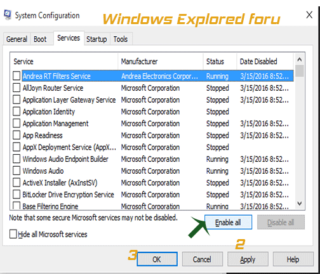This screenshot has height=274, width=320.
Task: Check Windows Audio Endpoint Builder checkbox
Action: point(17,159)
